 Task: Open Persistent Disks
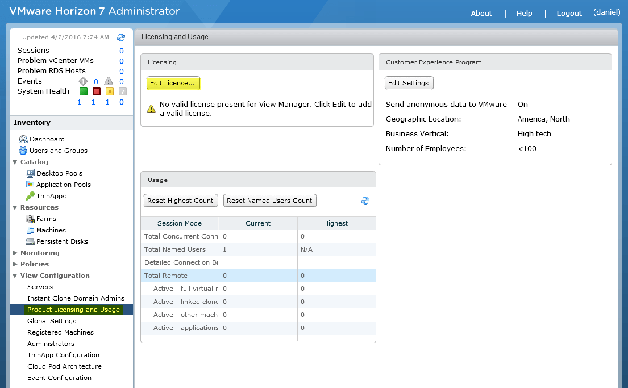pos(62,241)
